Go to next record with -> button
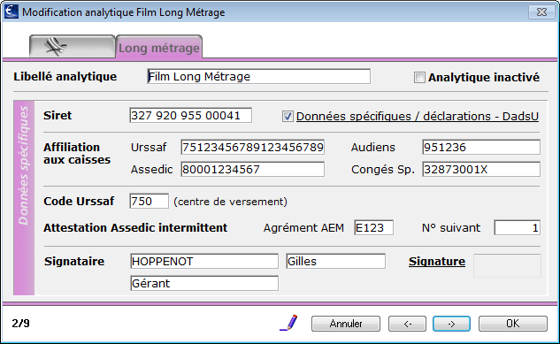Image resolution: width=560 pixels, height=344 pixels. pos(451,324)
